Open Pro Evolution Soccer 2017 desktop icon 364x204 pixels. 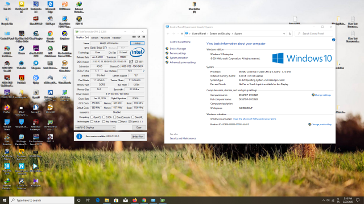pos(36,139)
